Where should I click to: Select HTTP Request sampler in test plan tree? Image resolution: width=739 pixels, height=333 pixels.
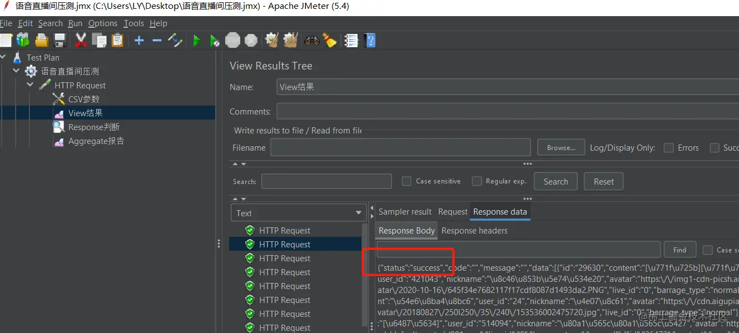click(80, 85)
